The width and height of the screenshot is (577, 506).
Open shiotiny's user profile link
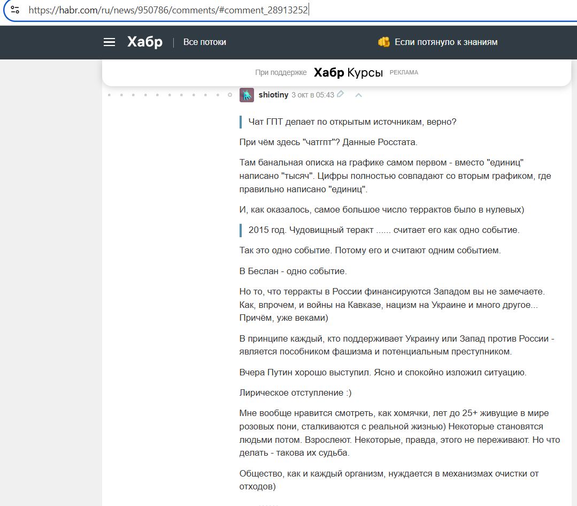(273, 95)
